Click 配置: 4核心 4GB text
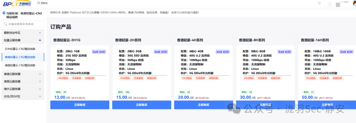 (192, 51)
